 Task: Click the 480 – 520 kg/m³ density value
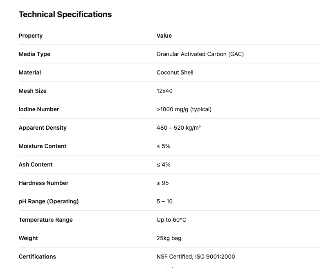click(x=178, y=128)
